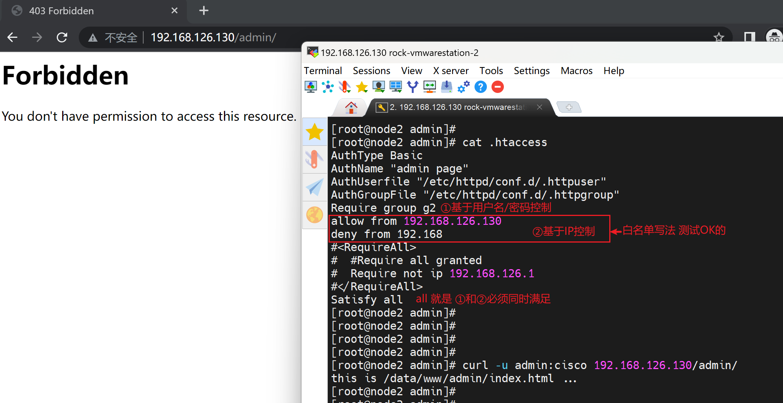Click new tab plus button in MobaXterm
The image size is (783, 403).
569,107
